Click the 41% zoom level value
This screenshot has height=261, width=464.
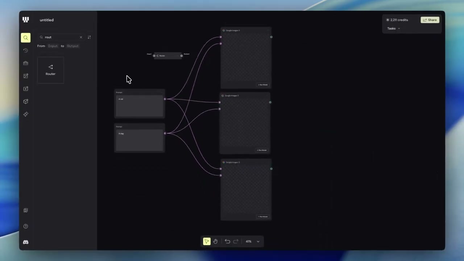click(x=248, y=241)
